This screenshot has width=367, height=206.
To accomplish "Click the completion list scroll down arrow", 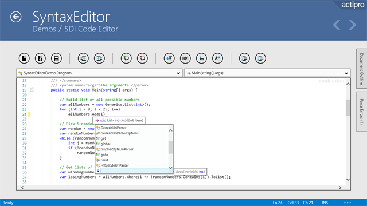I will click(x=171, y=168).
